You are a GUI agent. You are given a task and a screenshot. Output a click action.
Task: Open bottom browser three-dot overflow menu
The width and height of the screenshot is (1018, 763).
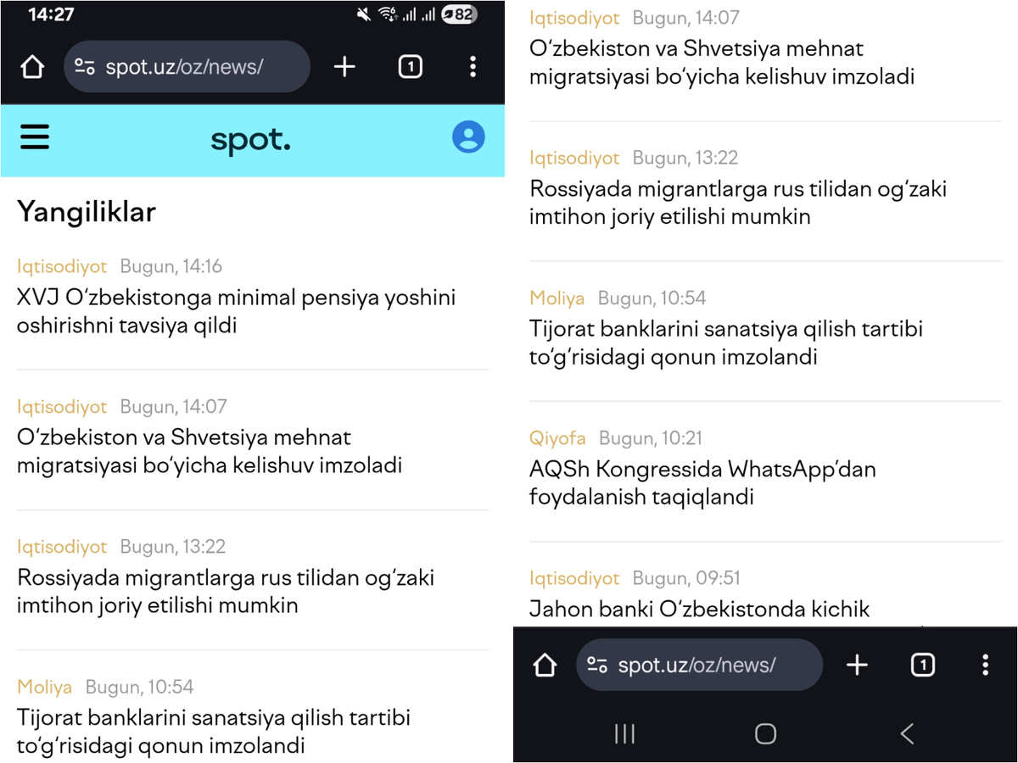985,666
